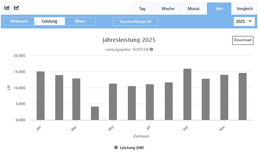Download the chart data
260x152 pixels.
pos(243,40)
